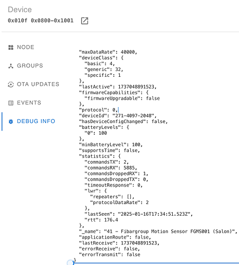The height and width of the screenshot is (265, 239).
Task: Click the GROUPS tab network icon
Action: [11, 66]
